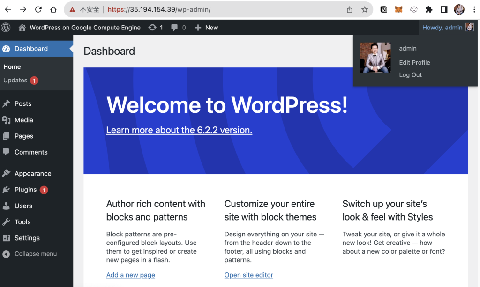The image size is (480, 287).
Task: Open the New content dropdown
Action: [x=206, y=28]
